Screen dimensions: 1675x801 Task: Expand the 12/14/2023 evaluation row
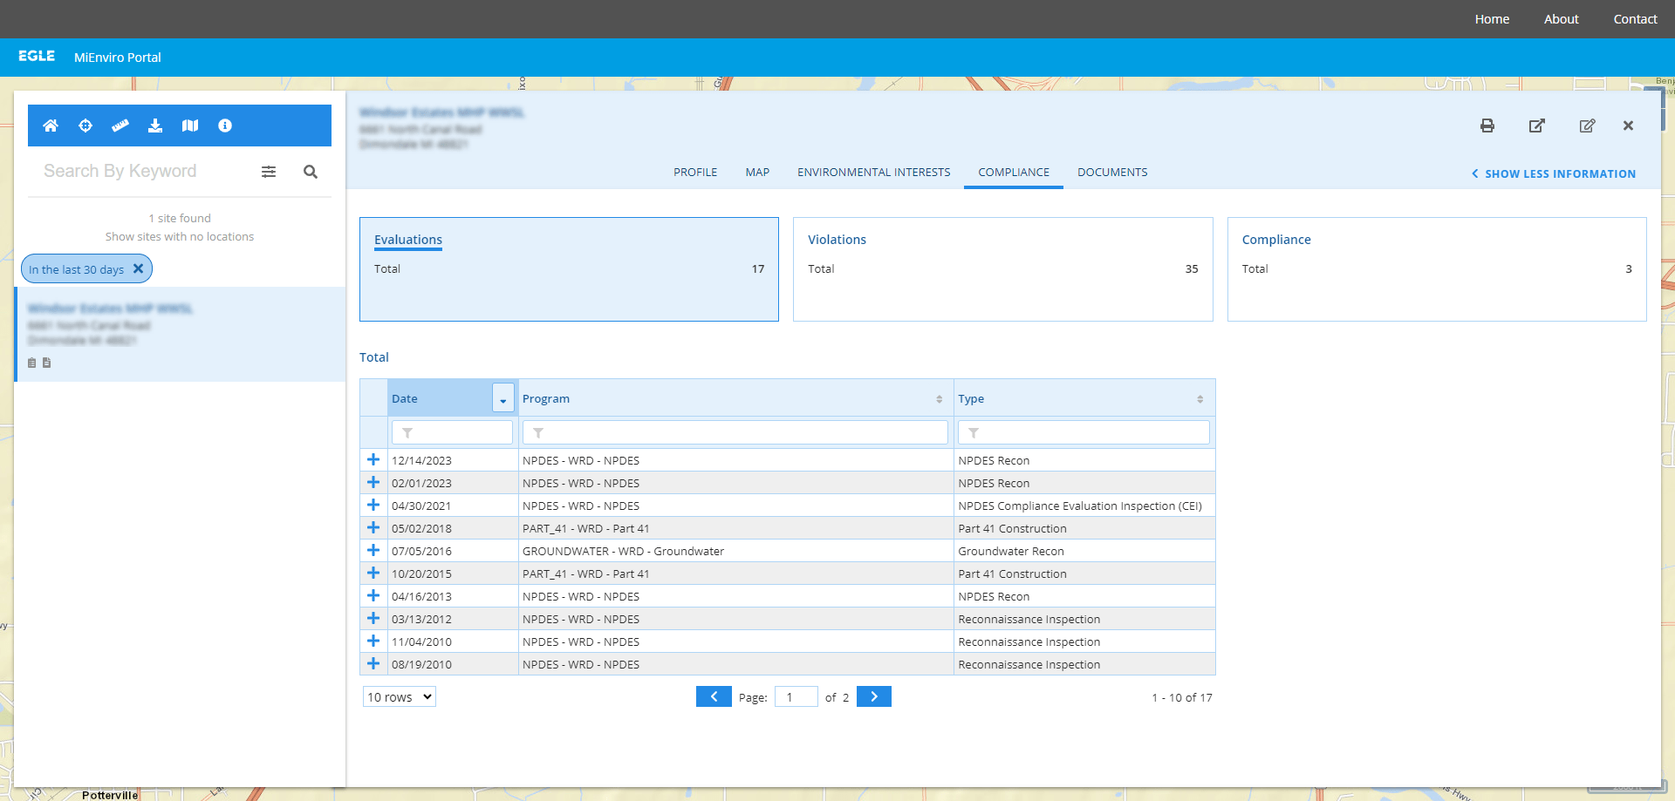click(x=373, y=459)
